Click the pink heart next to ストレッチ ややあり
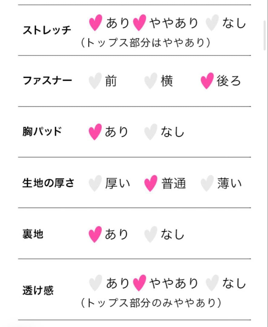The height and width of the screenshot is (327, 268). (140, 23)
